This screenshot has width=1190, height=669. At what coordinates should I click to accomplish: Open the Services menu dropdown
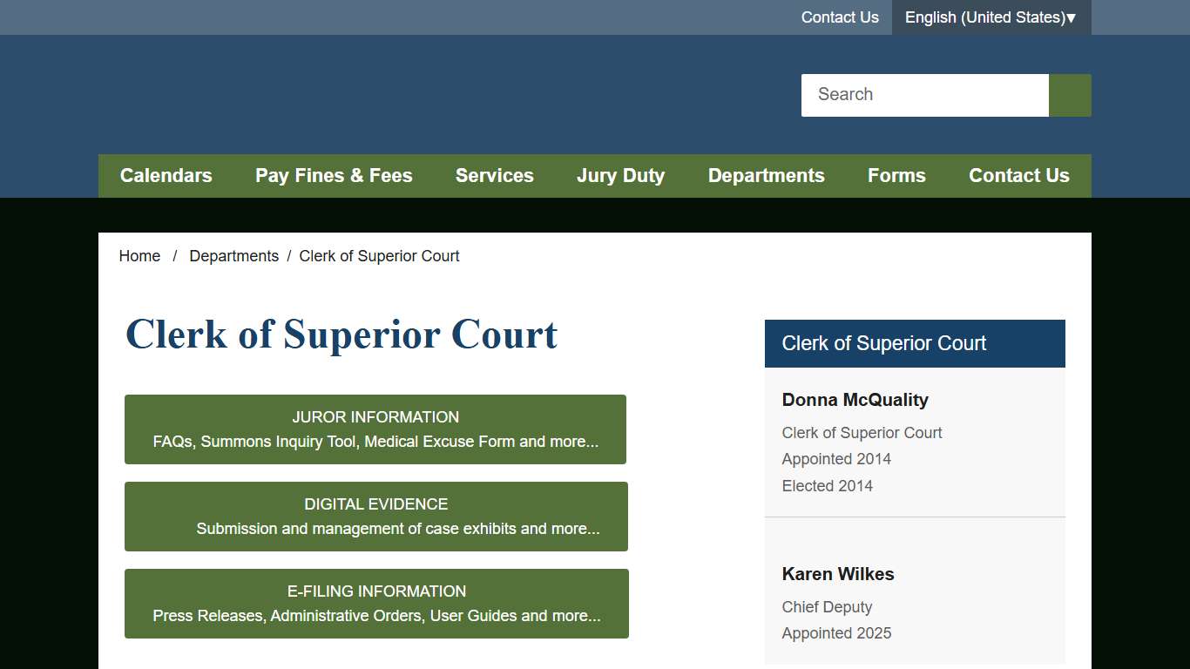pos(494,175)
